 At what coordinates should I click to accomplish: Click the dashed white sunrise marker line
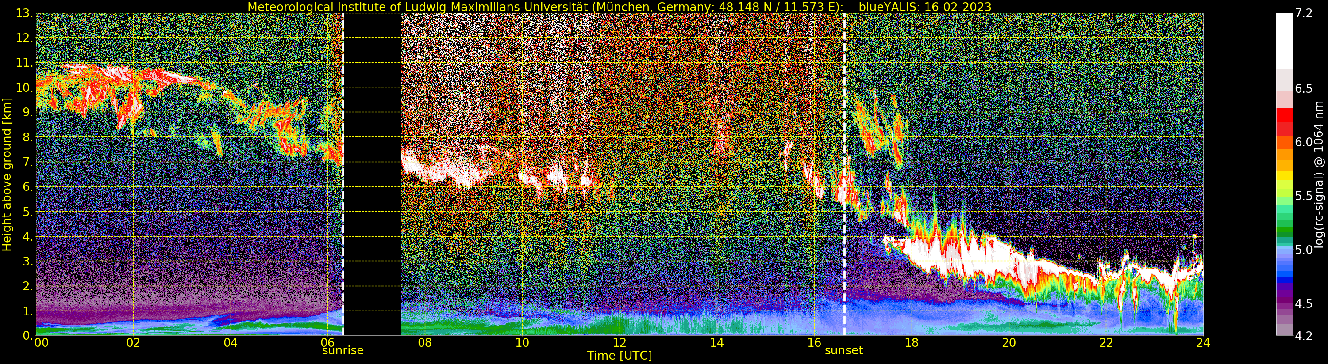(343, 174)
